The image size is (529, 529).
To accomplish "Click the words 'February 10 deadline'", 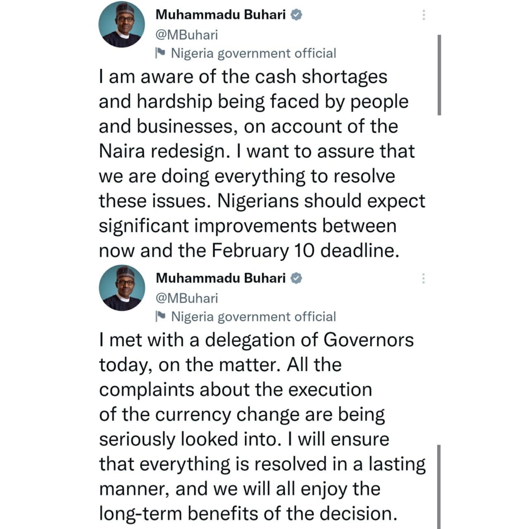I will click(x=305, y=250).
